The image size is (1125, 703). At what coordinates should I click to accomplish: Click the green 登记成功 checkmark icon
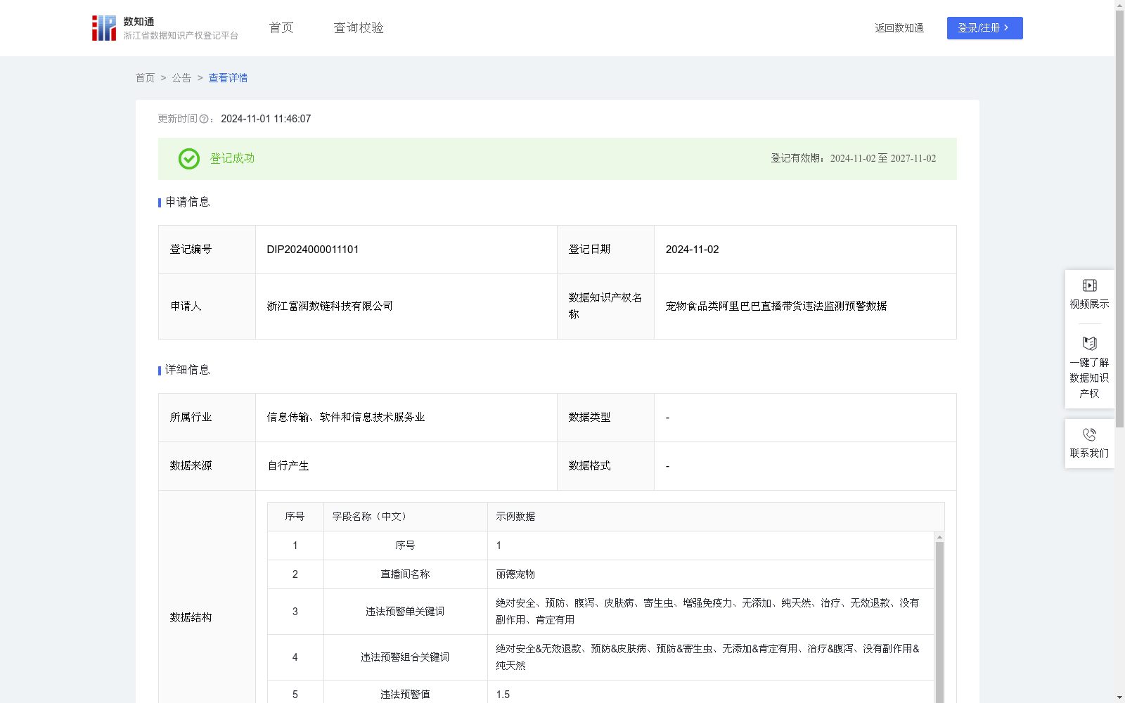click(x=189, y=159)
